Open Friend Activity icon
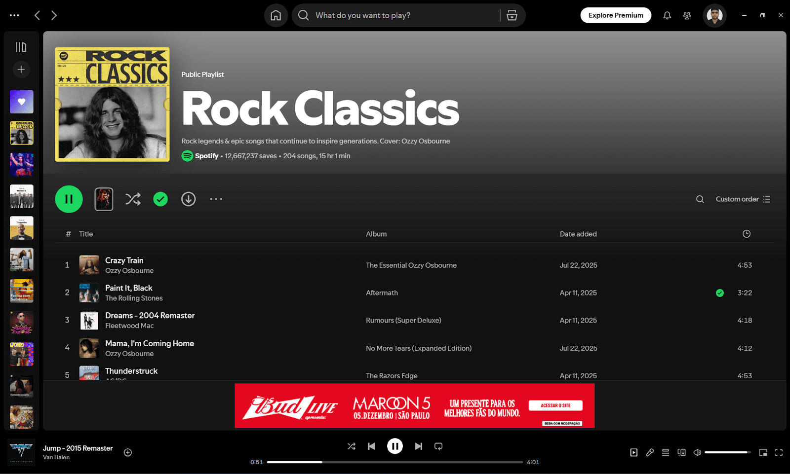The height and width of the screenshot is (474, 790). point(687,15)
